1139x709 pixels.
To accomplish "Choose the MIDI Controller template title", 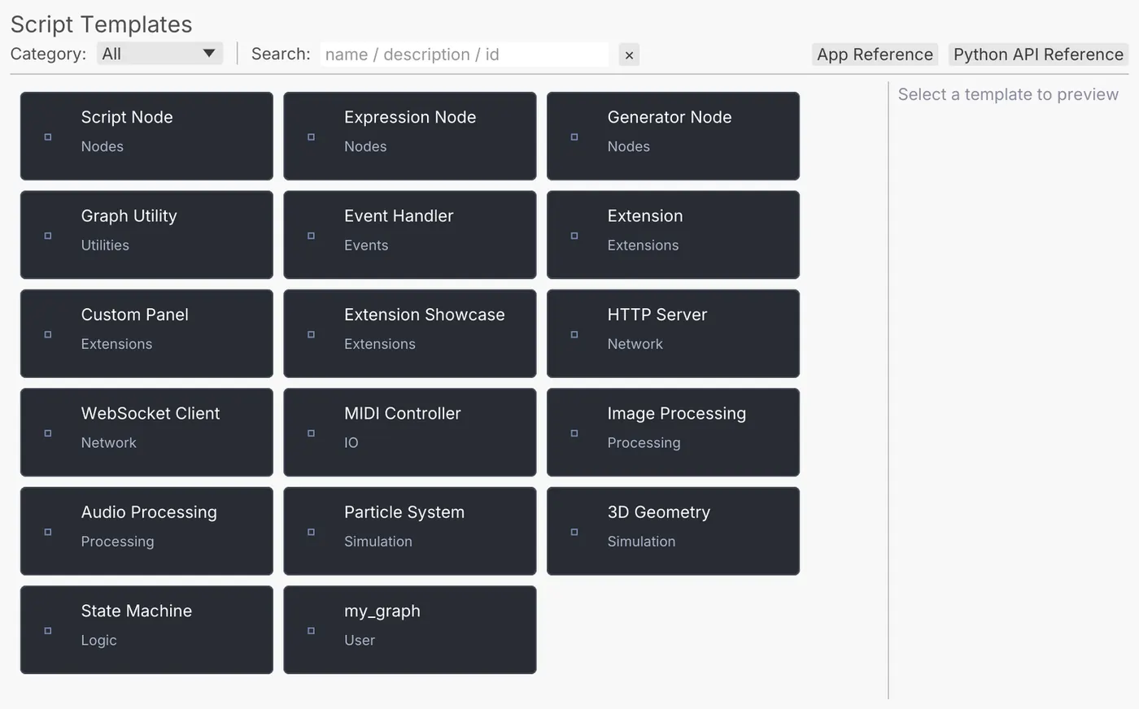I will pos(403,414).
